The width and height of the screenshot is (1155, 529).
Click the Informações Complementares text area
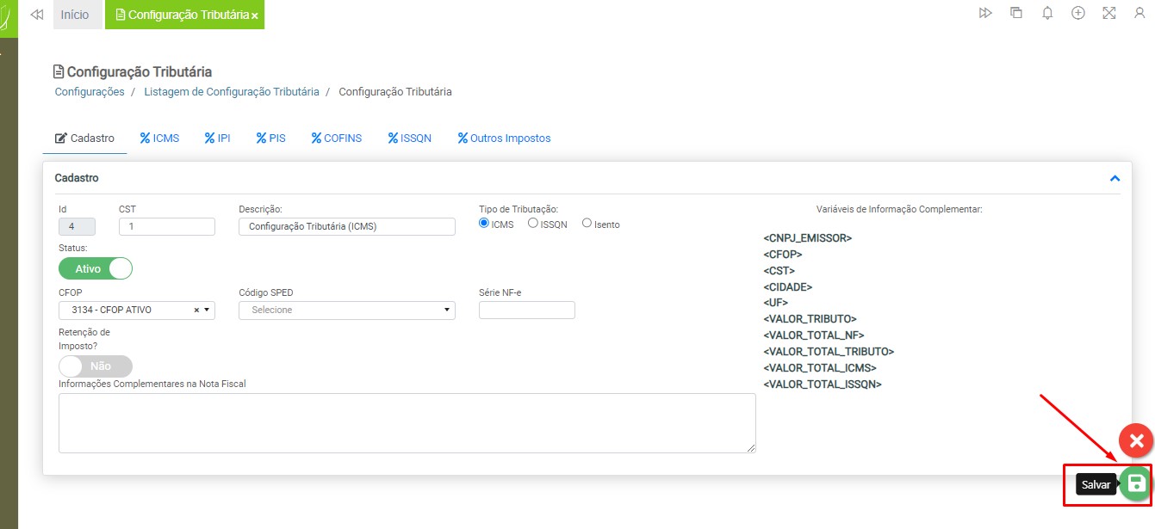(407, 422)
